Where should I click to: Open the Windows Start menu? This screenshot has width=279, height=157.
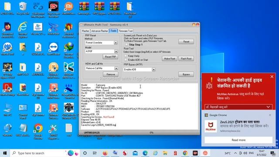point(5,153)
